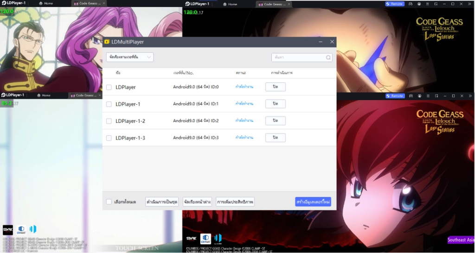Check the เลือกทั้งหมด select-all checkbox

tap(109, 202)
